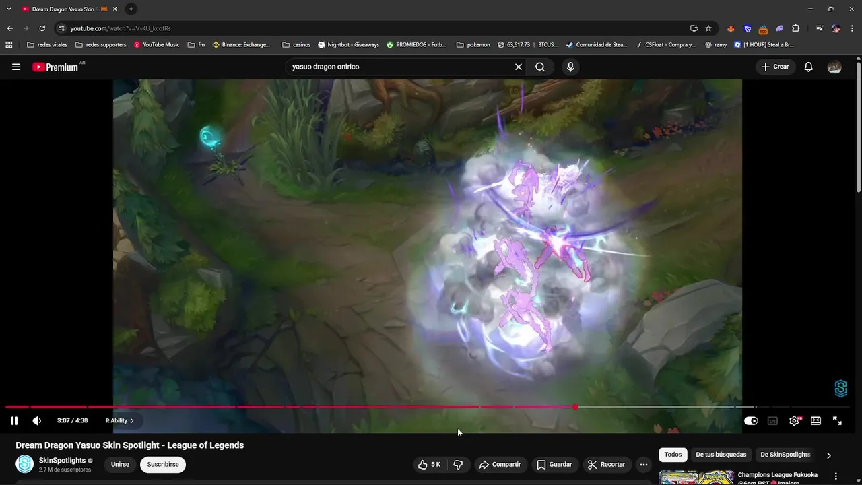Viewport: 862px width, 485px height.
Task: Open the PROMIEDOS bookmark
Action: pos(416,45)
